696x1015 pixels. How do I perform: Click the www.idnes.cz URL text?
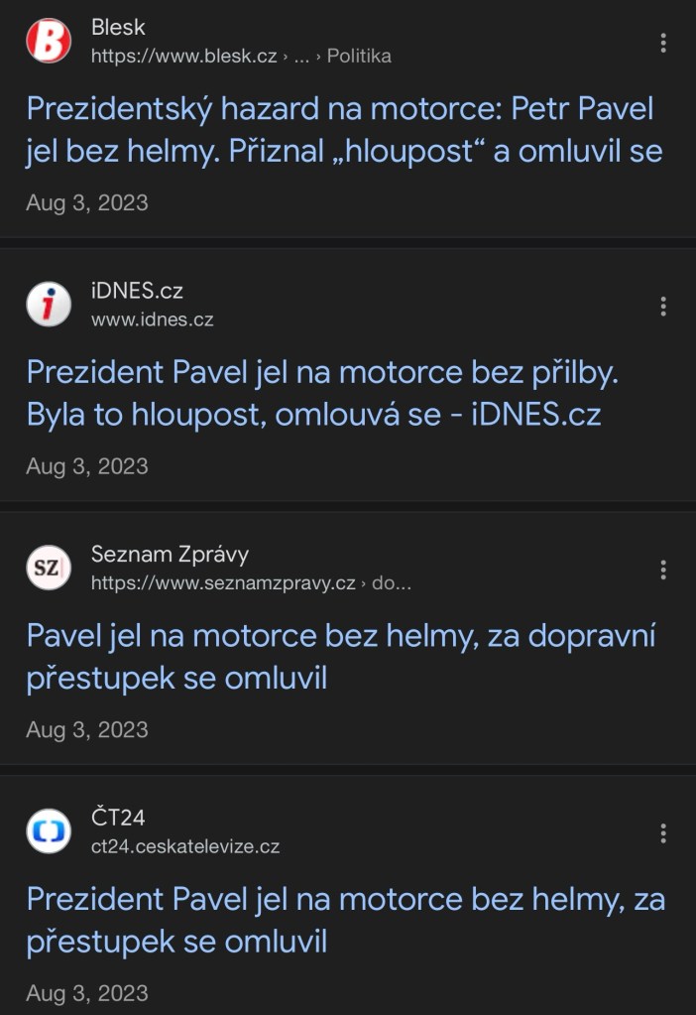point(152,319)
